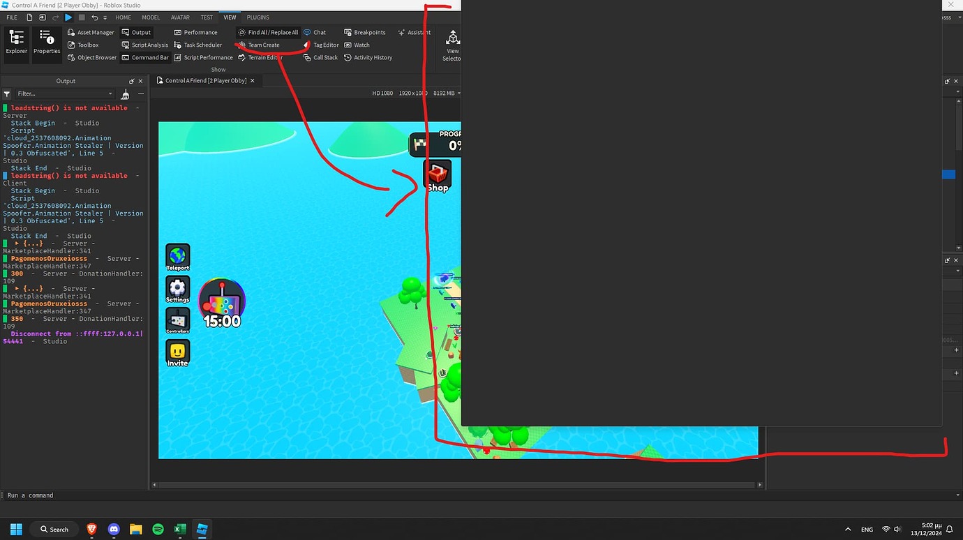Switch to the HOME ribbon tab

[123, 17]
